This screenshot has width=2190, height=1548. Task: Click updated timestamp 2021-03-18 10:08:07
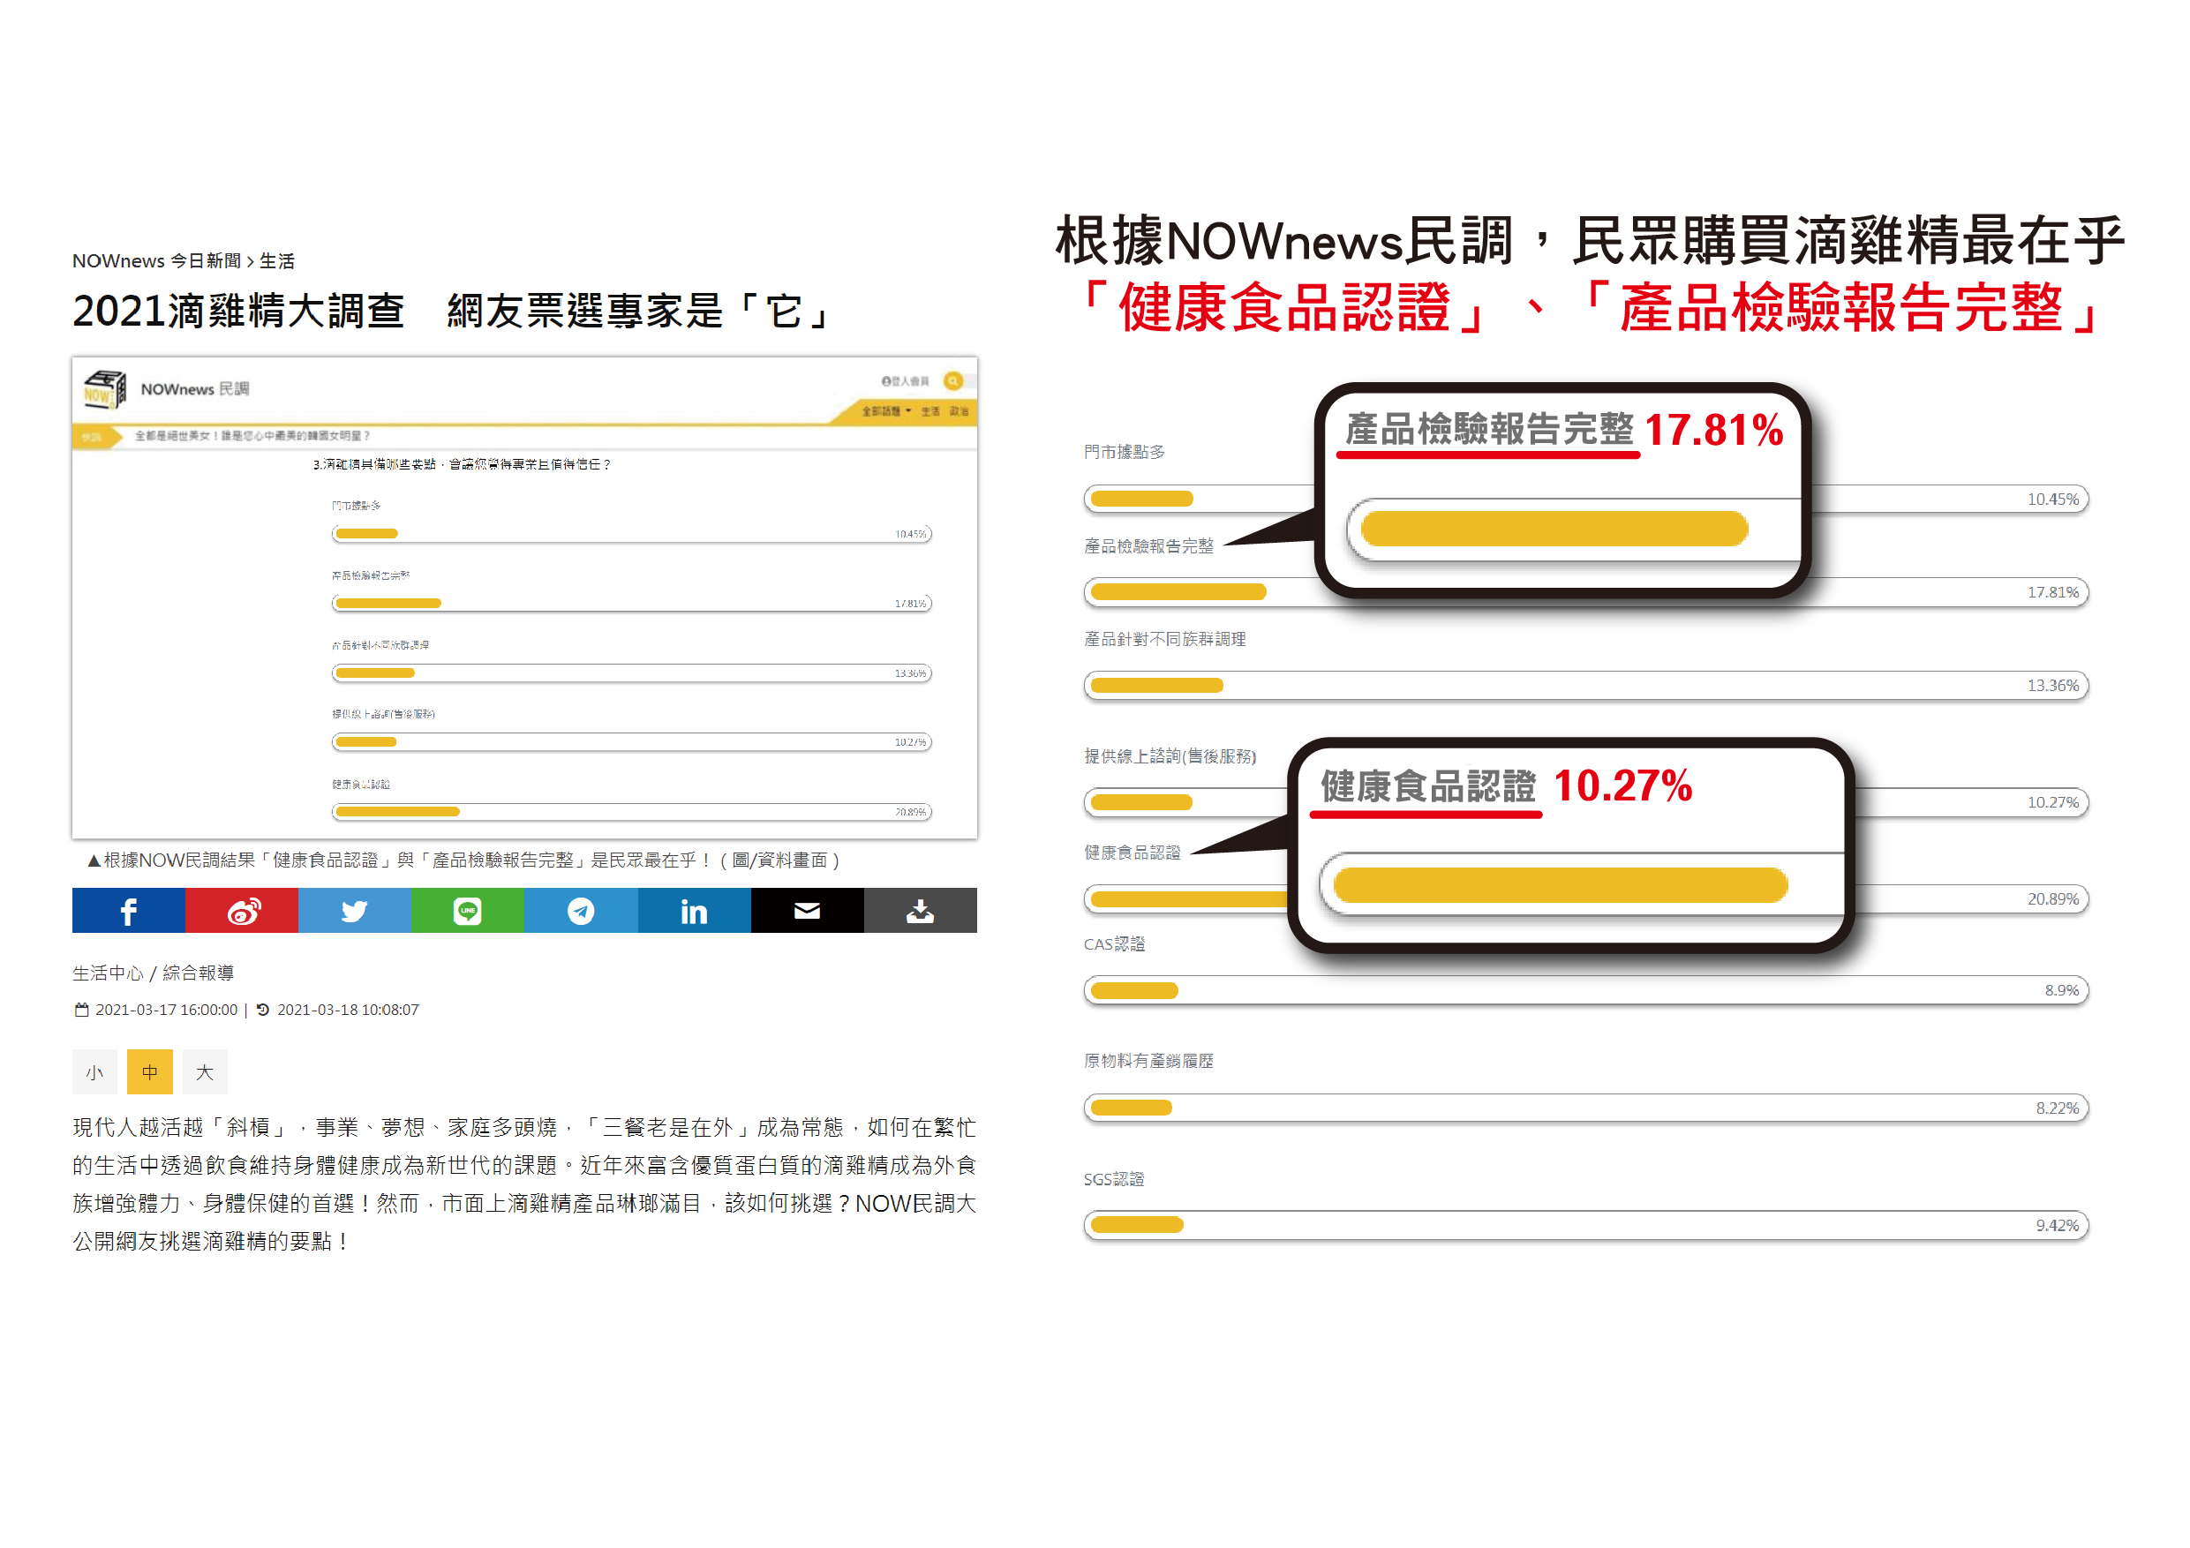348,1010
